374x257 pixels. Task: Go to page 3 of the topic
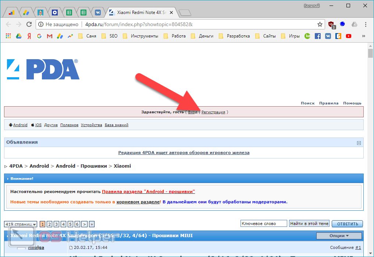pos(56,224)
